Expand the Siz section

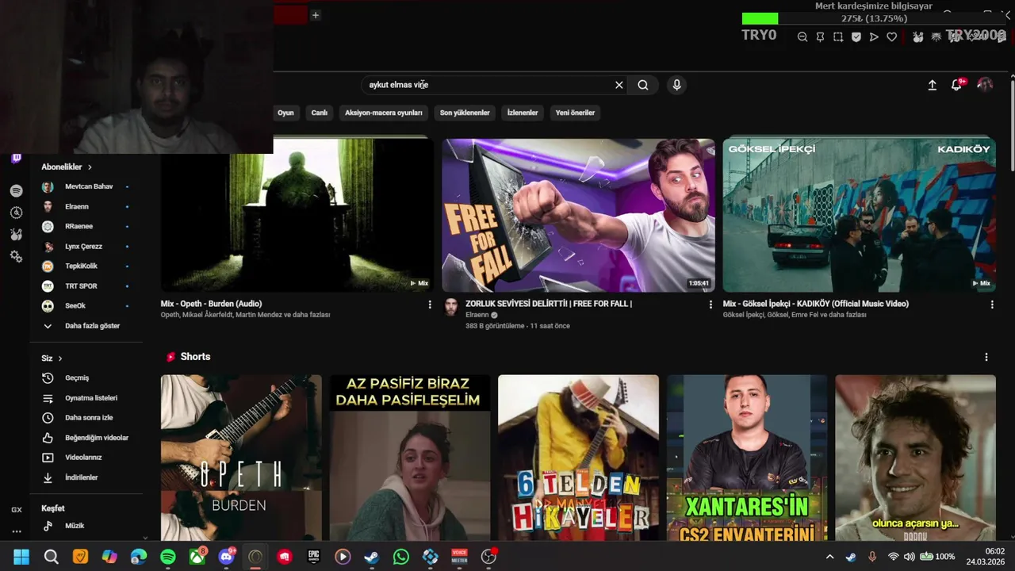point(52,358)
